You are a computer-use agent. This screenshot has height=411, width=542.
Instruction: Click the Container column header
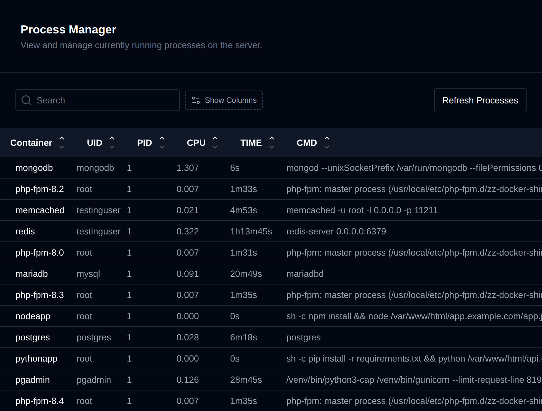coord(31,143)
